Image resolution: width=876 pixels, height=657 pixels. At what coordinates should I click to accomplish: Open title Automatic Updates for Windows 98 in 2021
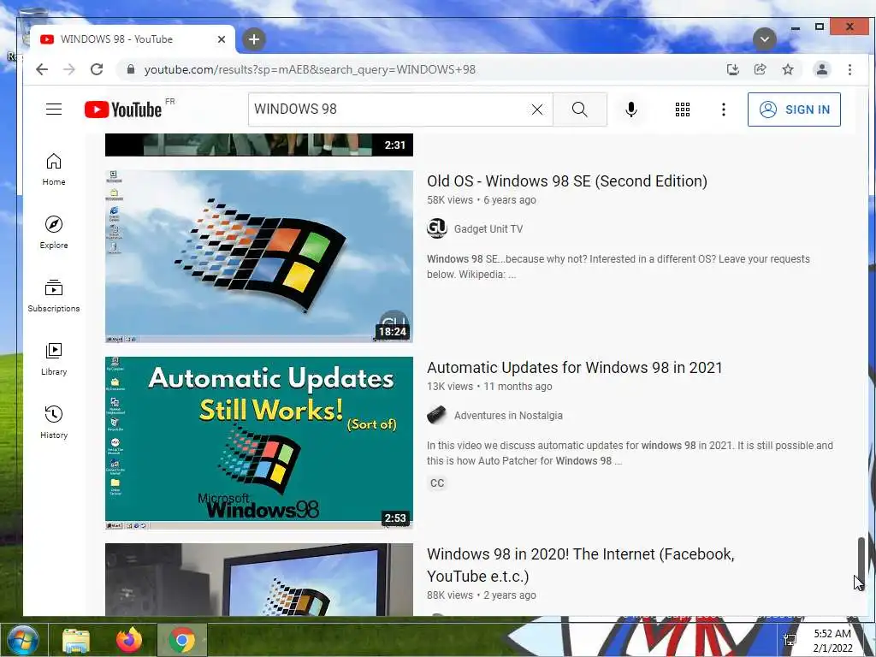tap(574, 368)
